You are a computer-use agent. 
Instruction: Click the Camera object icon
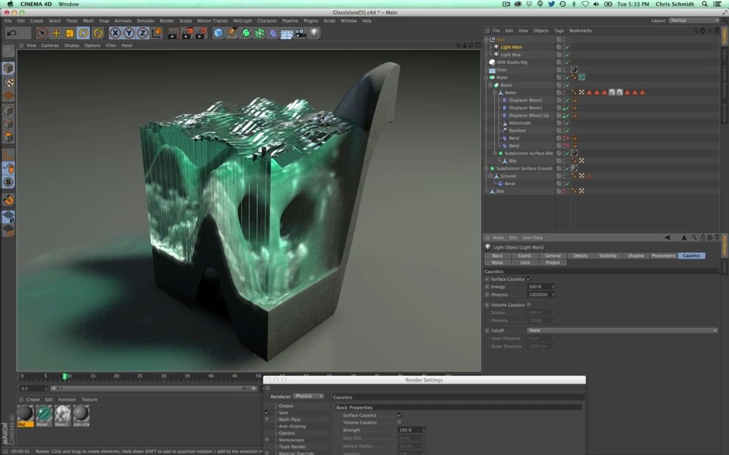(301, 33)
